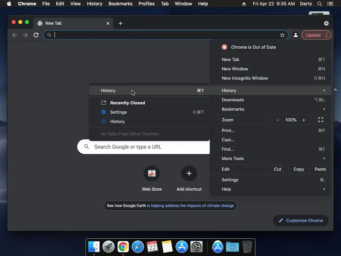Click the eject icon in the menu bar
This screenshot has width=341, height=256.
tap(244, 4)
